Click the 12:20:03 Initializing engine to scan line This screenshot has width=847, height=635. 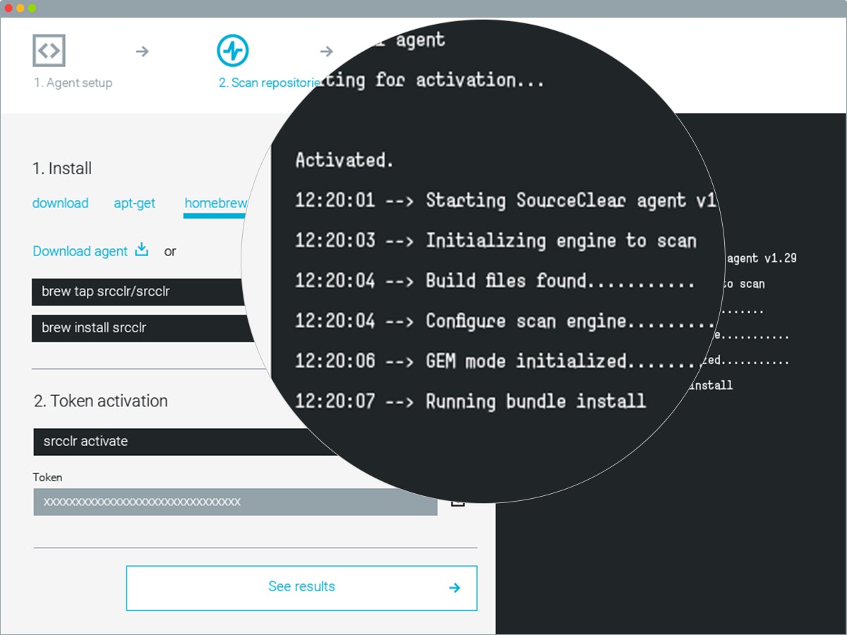(x=495, y=241)
